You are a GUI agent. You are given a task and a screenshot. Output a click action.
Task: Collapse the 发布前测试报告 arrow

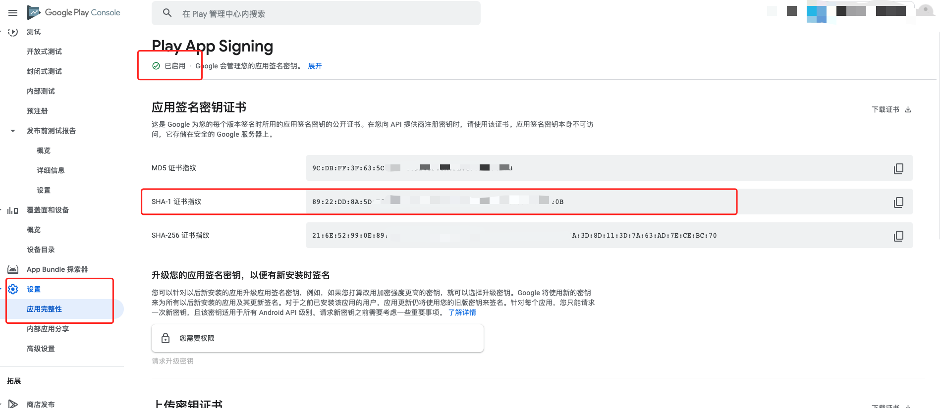tap(13, 131)
